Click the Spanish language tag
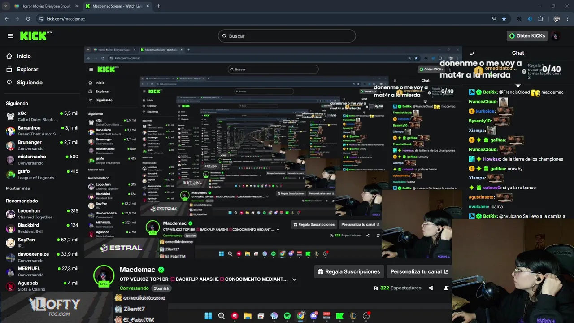The image size is (574, 323). click(161, 288)
